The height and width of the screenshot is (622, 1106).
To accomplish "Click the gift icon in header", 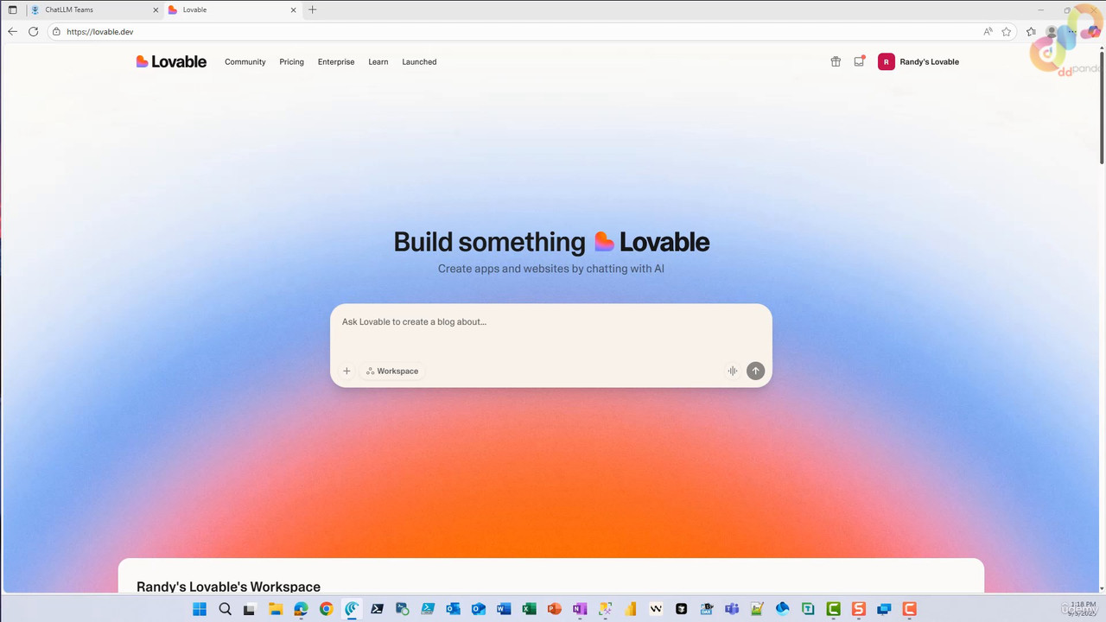I will 836,61.
